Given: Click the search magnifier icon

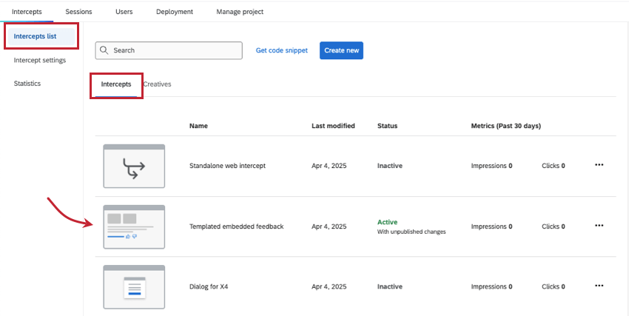Looking at the screenshot, I should (x=105, y=50).
